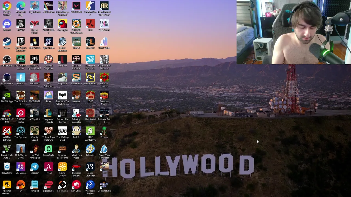Click the SILENT HILL 2 shortcut
The image size is (351, 197).
pyautogui.click(x=49, y=24)
